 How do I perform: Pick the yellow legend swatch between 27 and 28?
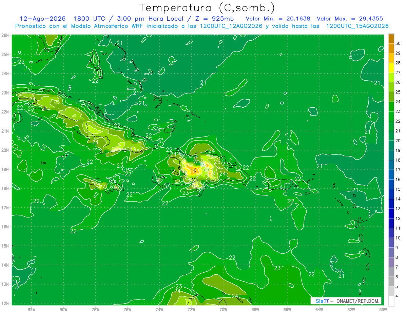tap(391, 68)
